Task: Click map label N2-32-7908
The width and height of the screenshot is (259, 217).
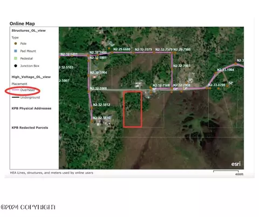Action: [182, 85]
